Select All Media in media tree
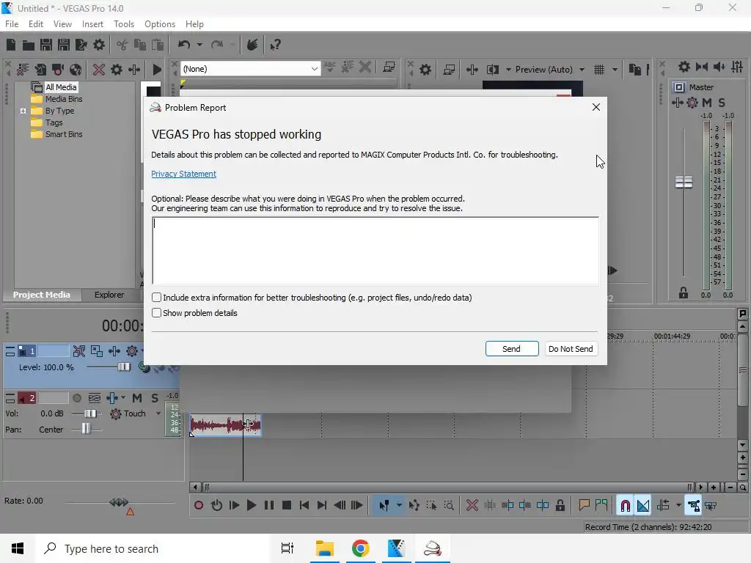 [61, 87]
